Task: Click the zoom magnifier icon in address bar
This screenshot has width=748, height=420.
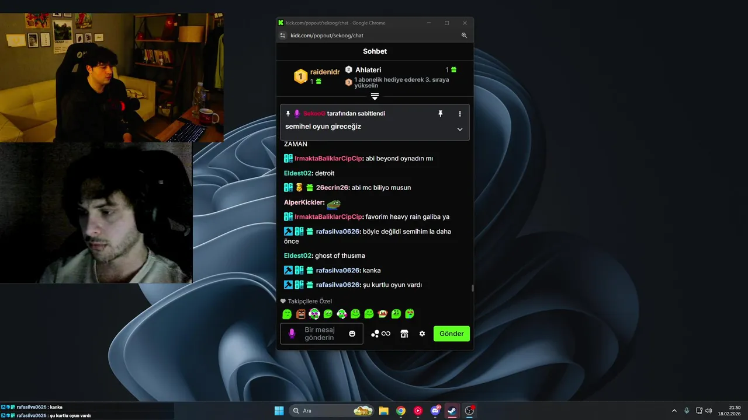Action: click(x=464, y=36)
